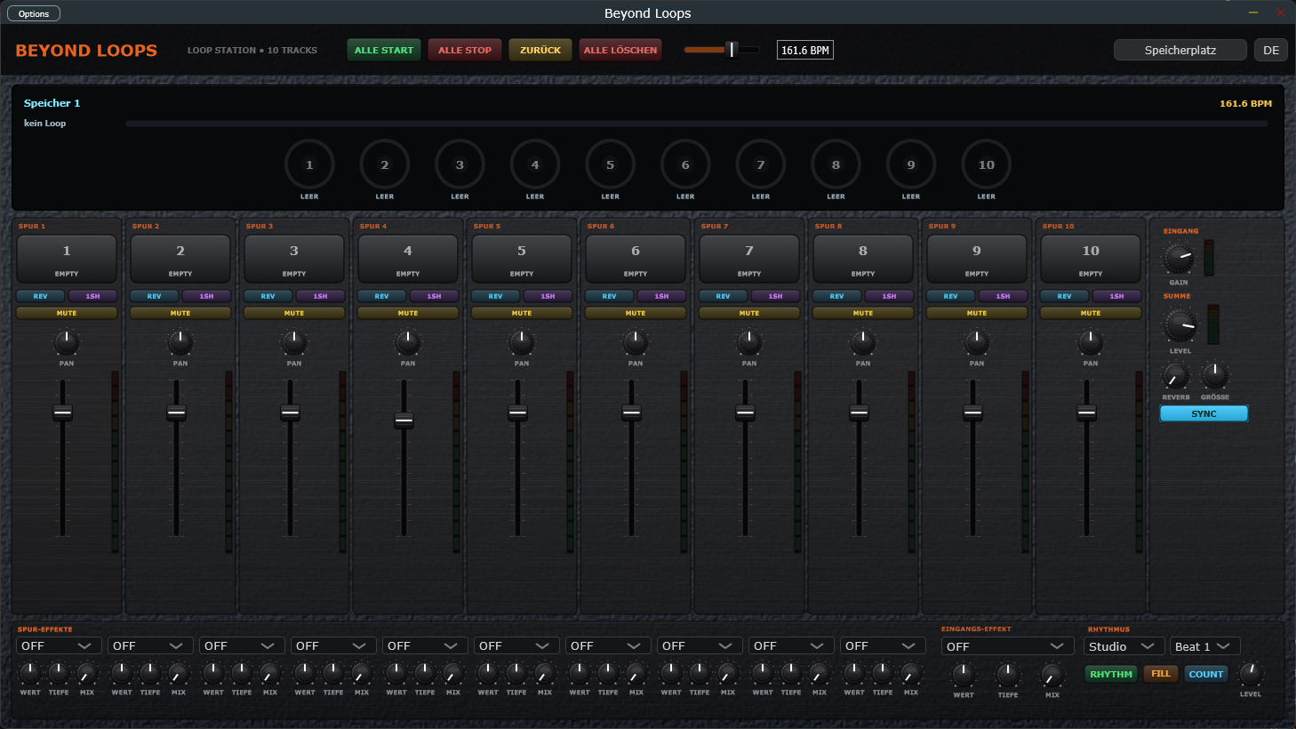1296x729 pixels.
Task: Click ALLE LÖSCHEN
Action: coord(620,50)
